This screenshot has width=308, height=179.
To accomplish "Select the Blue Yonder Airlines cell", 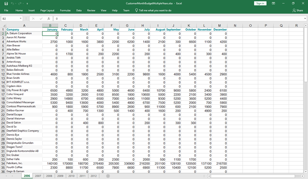I will pyautogui.click(x=24, y=74).
